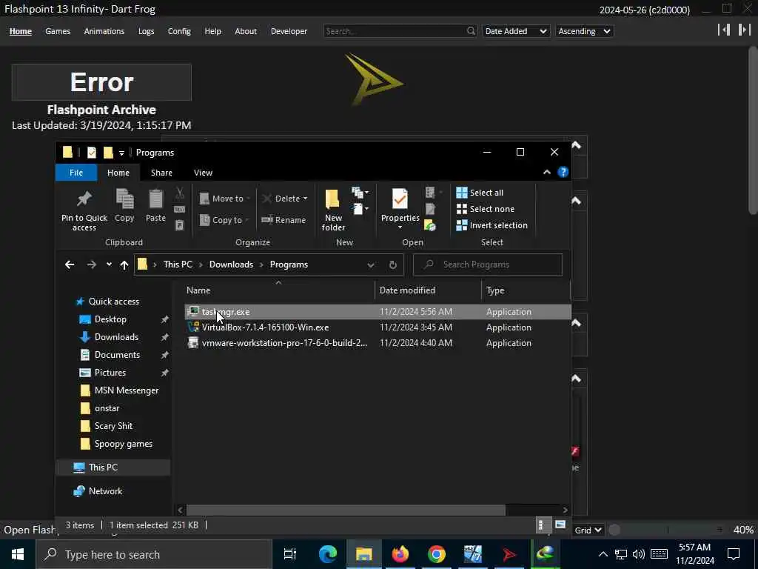758x569 pixels.
Task: Open the Grid layout dropdown in Flashpoint
Action: [587, 530]
